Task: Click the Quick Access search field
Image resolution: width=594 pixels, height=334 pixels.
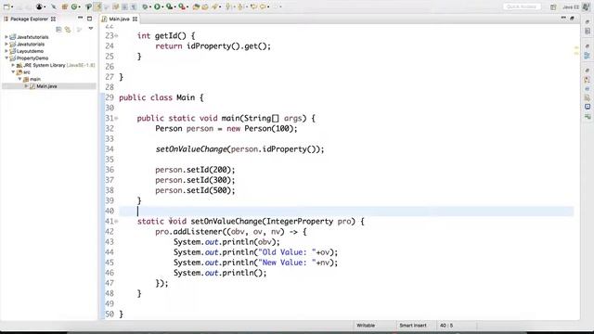Action: click(x=522, y=6)
